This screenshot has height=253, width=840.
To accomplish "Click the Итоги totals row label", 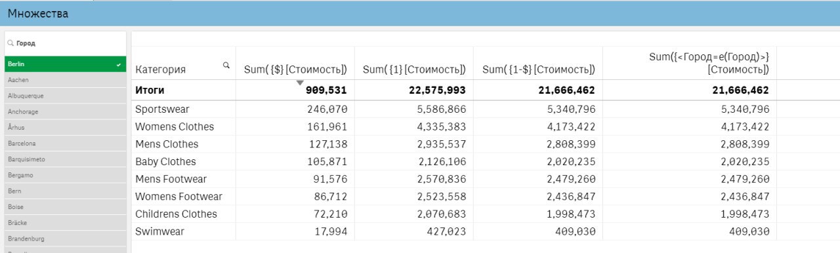I will point(149,90).
